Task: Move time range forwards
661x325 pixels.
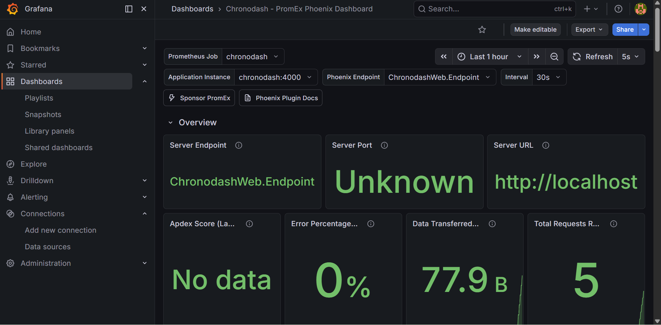Action: click(537, 56)
